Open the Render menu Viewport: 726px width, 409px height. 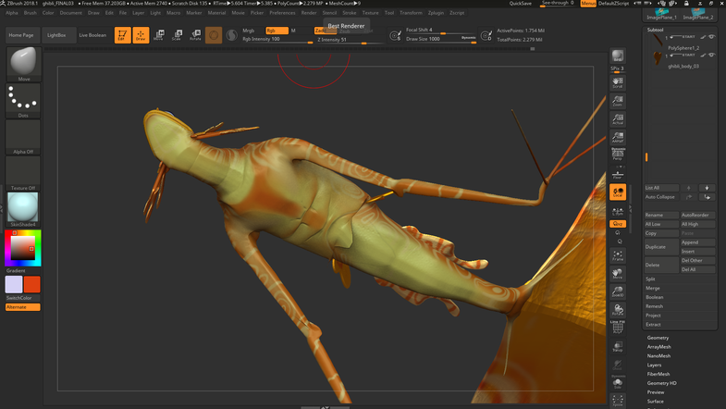click(x=309, y=13)
